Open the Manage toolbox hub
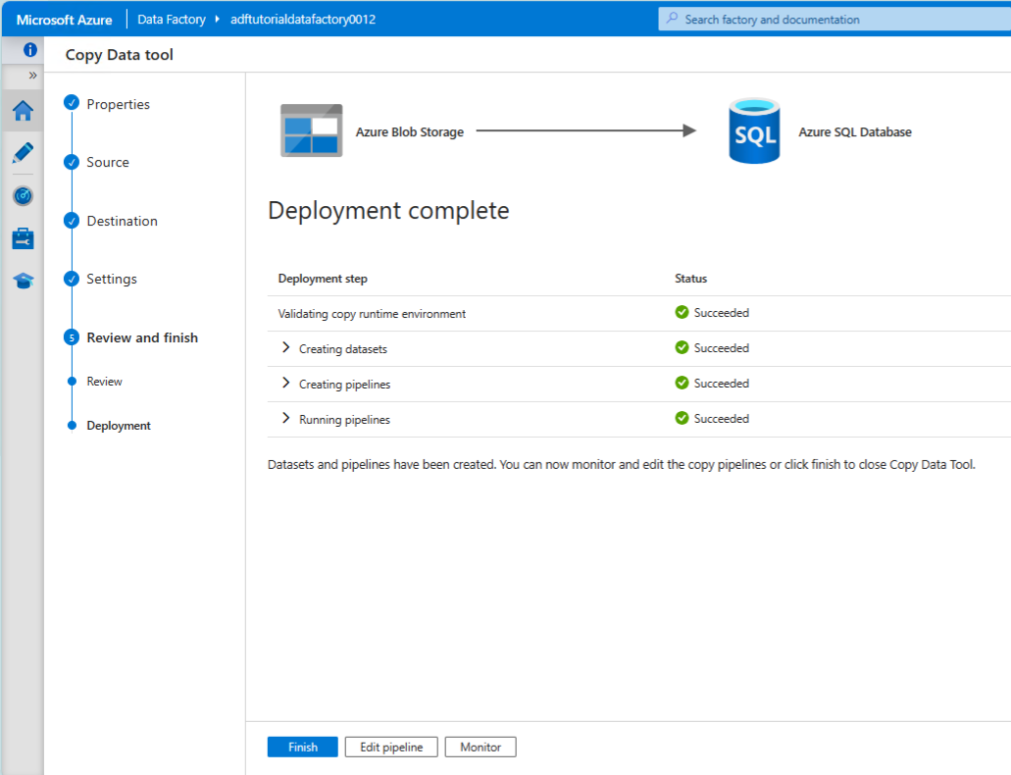This screenshot has width=1011, height=775. (x=23, y=238)
